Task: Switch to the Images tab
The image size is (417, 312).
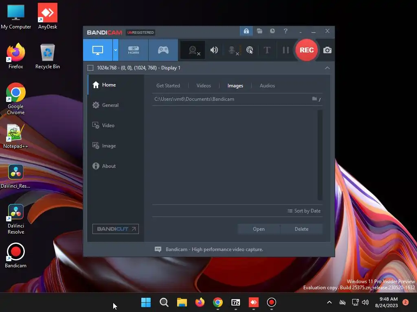Action: [x=235, y=86]
